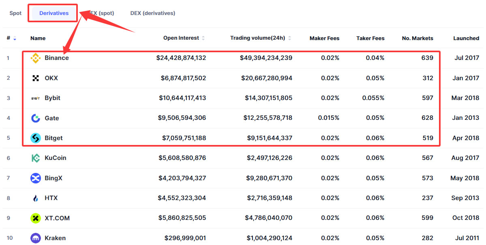Open the Kraken exchange name link
This screenshot has width=486, height=245.
[x=55, y=238]
